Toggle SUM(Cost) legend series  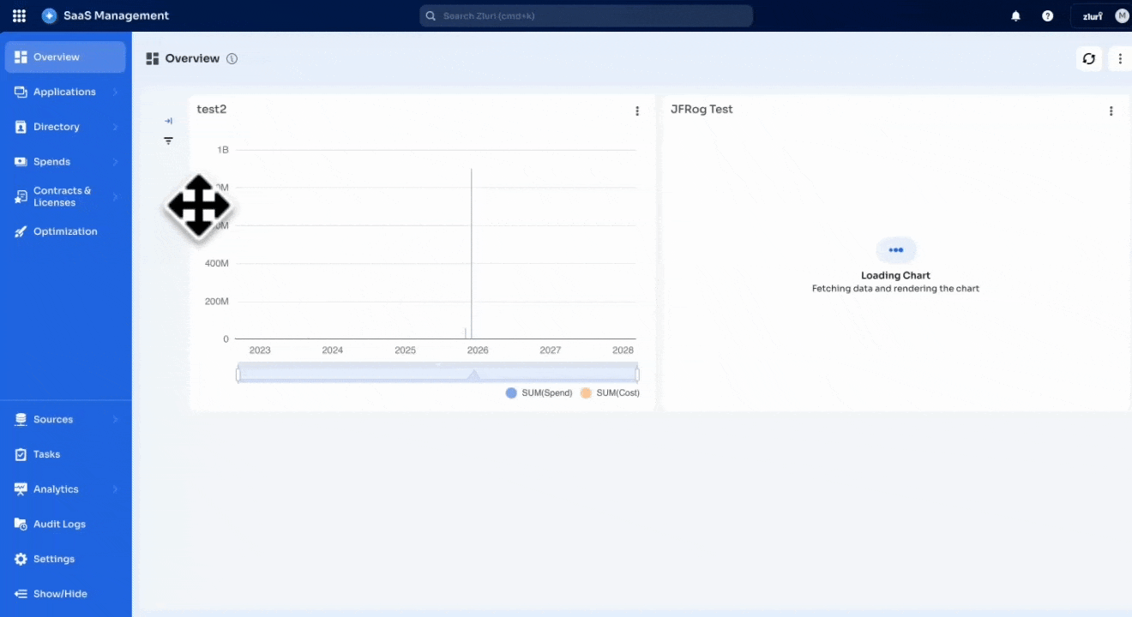tap(610, 392)
